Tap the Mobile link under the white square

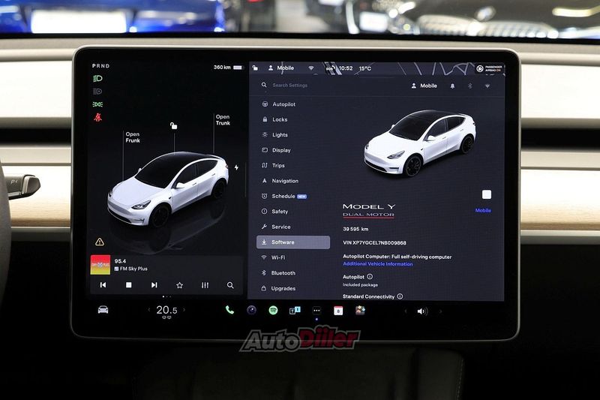(x=483, y=210)
